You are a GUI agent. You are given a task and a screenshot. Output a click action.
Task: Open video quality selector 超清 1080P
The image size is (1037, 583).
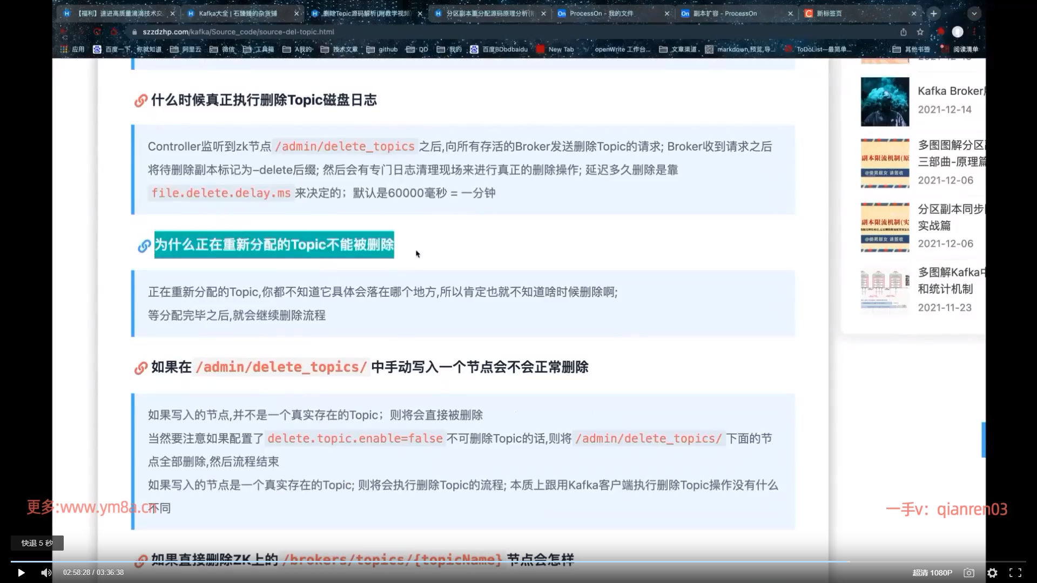pyautogui.click(x=932, y=573)
